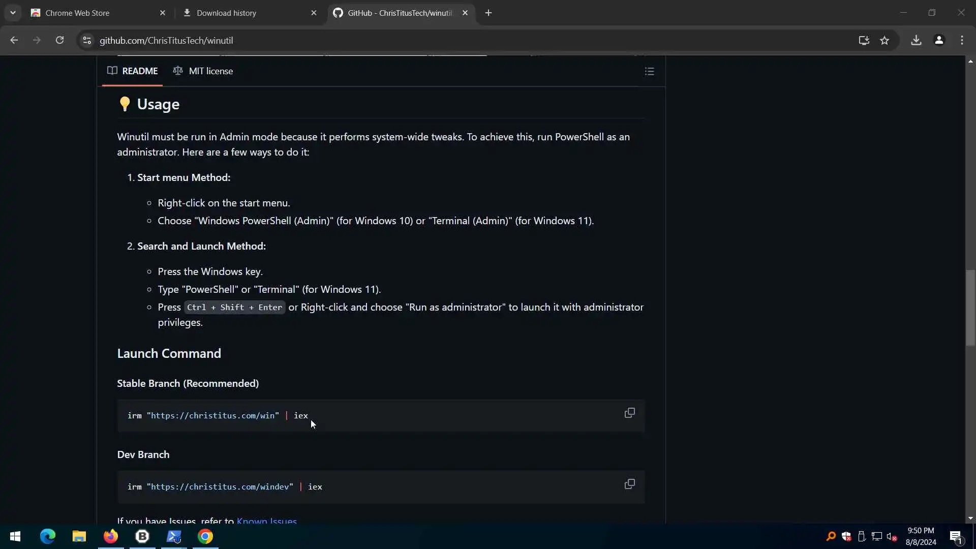Open Chrome profile icon
The width and height of the screenshot is (976, 549).
(x=939, y=40)
